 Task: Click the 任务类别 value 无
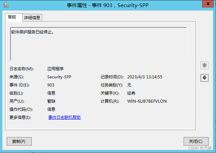[129, 85]
